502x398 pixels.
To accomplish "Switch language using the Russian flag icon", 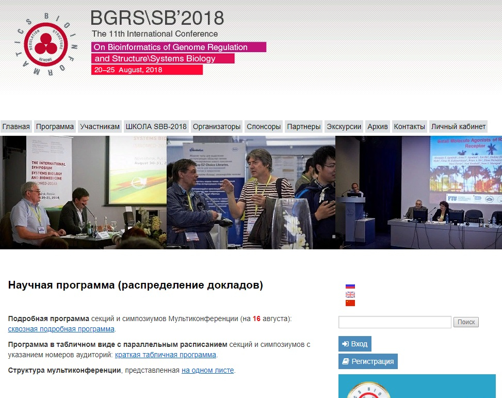I will pos(350,286).
